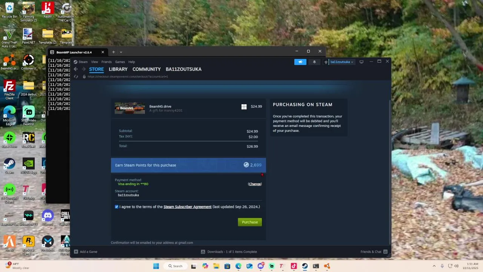Open the View menu
This screenshot has height=272, width=483.
click(x=94, y=62)
